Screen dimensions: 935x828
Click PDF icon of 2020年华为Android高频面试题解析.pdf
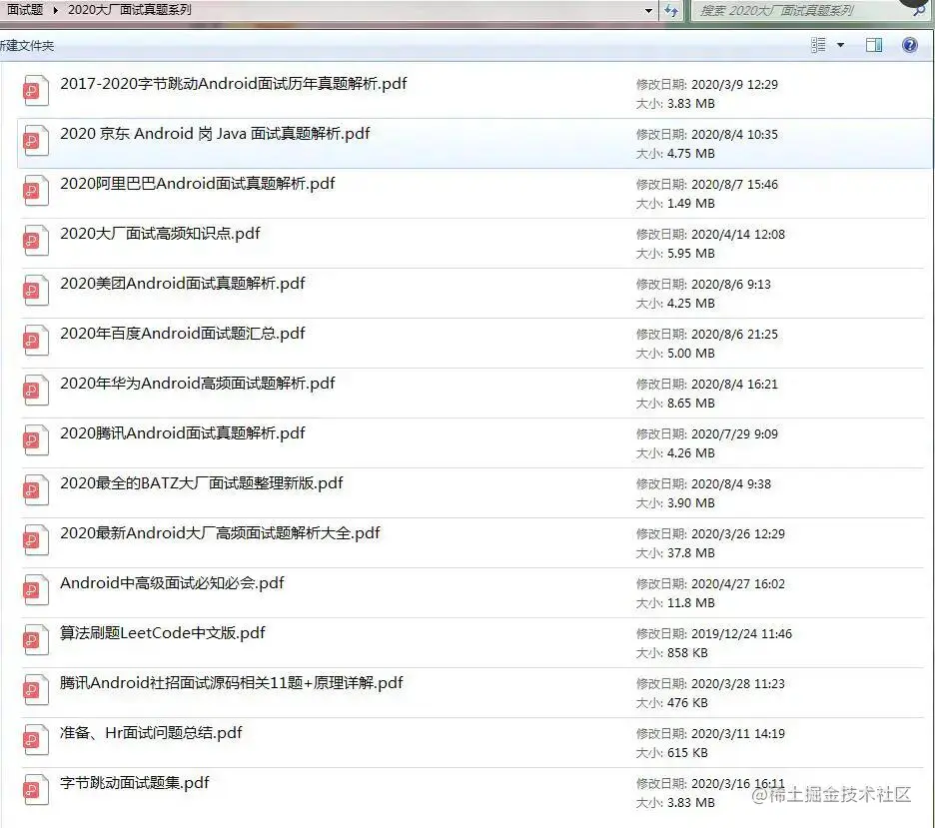pos(35,392)
